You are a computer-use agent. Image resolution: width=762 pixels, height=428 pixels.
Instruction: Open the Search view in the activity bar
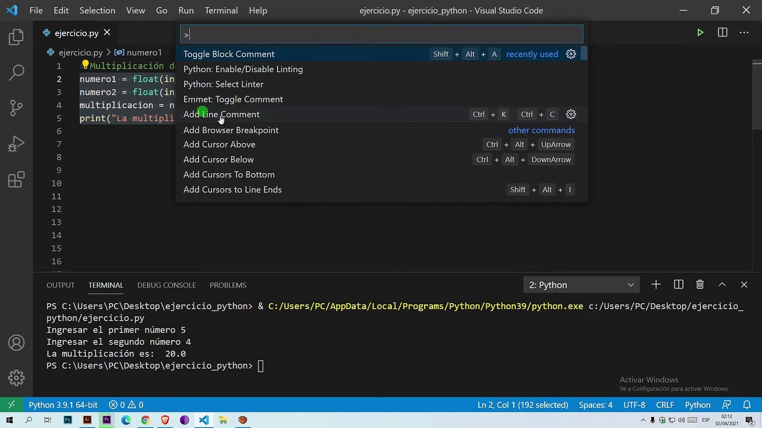point(16,73)
